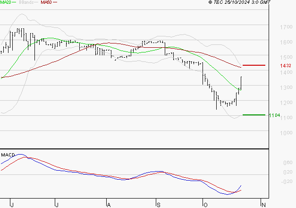Click the N month axis label
Viewport: 296px width, 208px height.
click(263, 205)
